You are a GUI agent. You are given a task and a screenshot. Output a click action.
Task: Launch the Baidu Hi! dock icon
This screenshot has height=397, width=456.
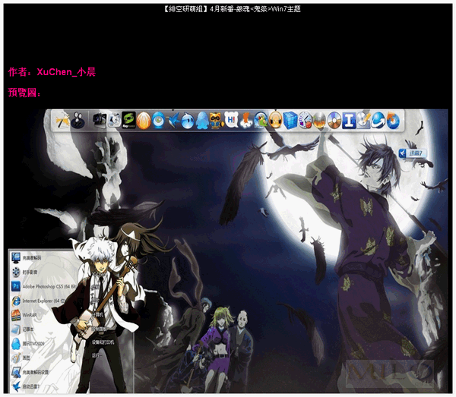(232, 120)
